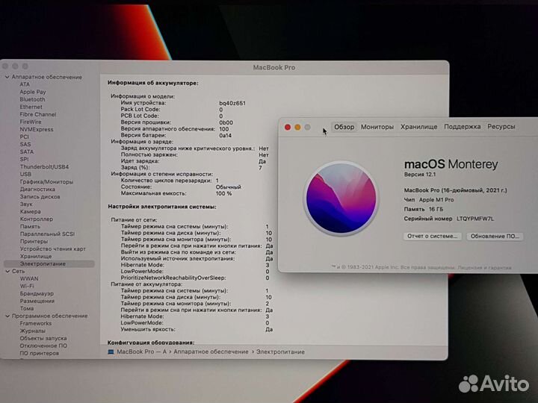Select ПО принтеров in the sidebar
The height and width of the screenshot is (403, 538).
coord(39,353)
